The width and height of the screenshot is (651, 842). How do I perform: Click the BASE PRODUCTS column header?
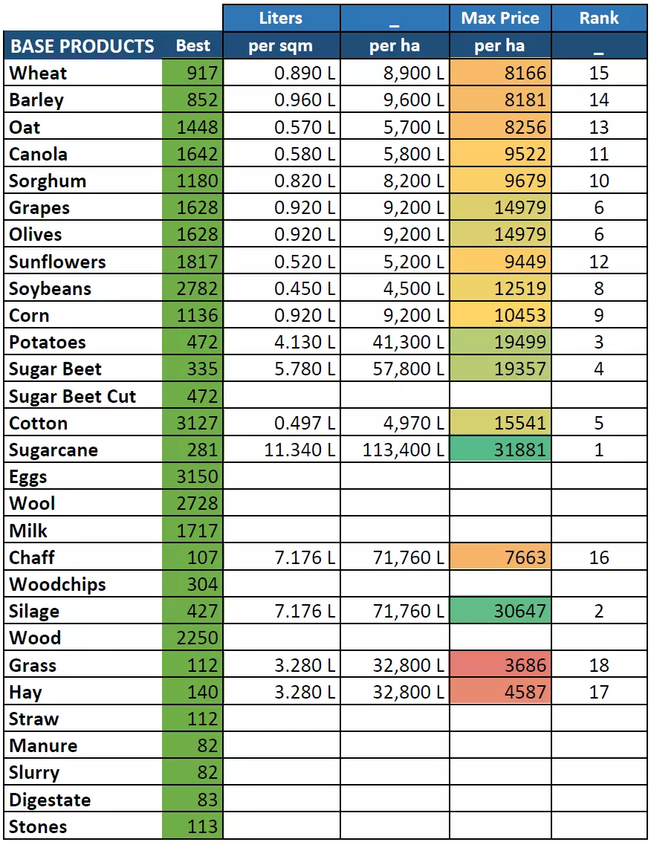point(82,46)
